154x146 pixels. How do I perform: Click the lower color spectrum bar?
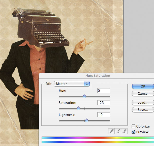point(98,142)
